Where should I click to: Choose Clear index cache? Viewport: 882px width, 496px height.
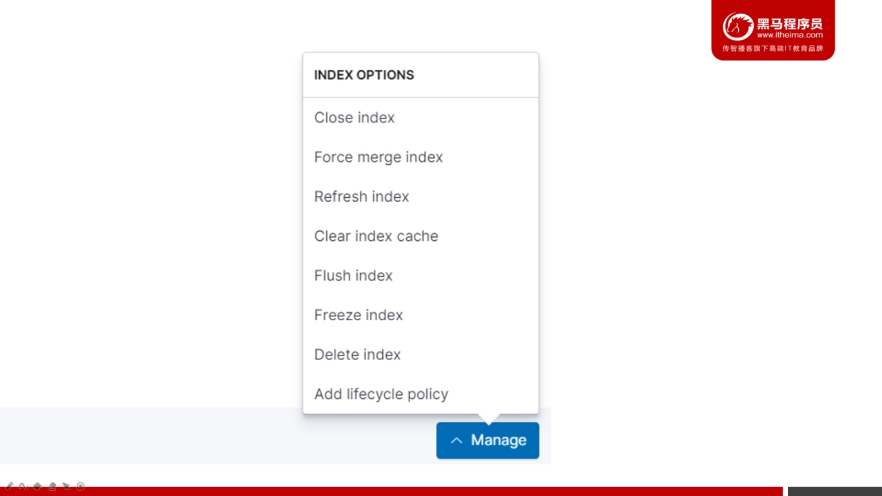pyautogui.click(x=376, y=236)
